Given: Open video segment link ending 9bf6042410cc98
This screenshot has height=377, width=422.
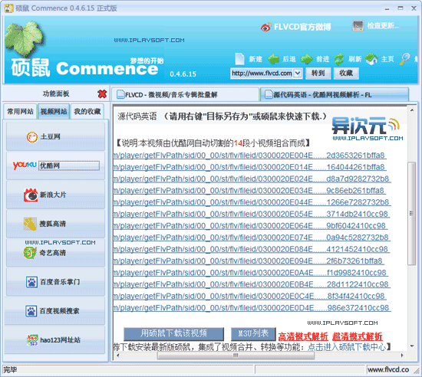Looking at the screenshot, I should [250, 226].
